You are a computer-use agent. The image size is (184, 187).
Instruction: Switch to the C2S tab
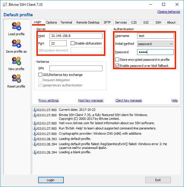coord(134,22)
